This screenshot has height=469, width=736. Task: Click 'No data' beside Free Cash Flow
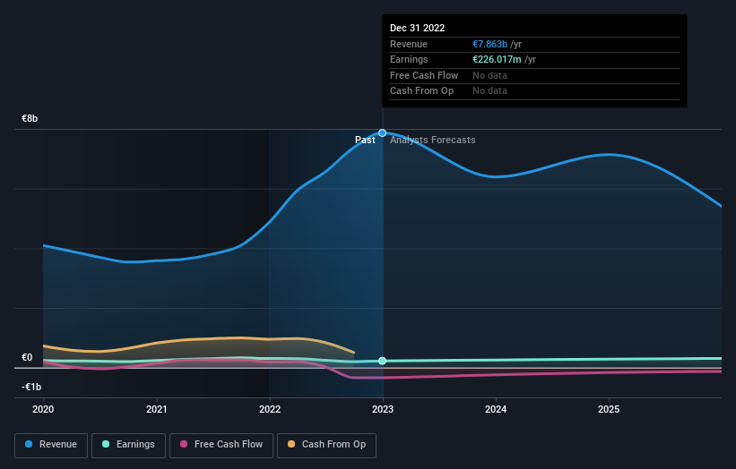pyautogui.click(x=489, y=75)
